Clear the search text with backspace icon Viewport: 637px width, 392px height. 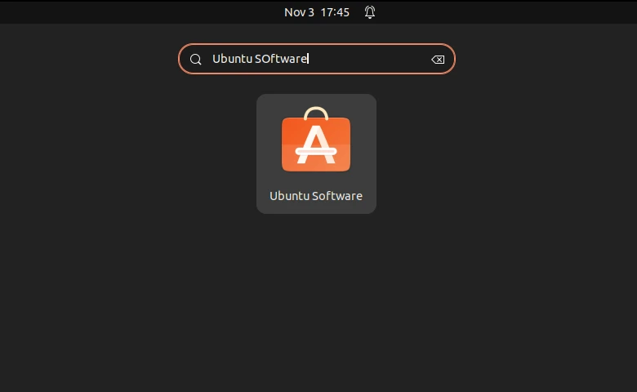pyautogui.click(x=438, y=60)
